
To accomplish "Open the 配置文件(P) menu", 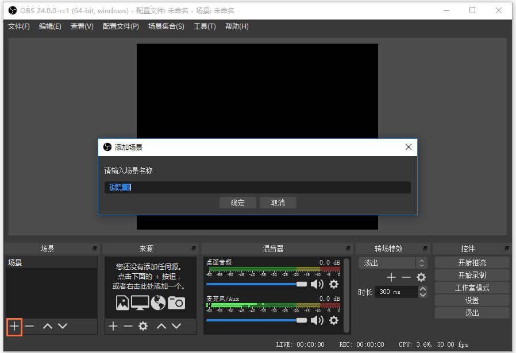I will point(121,26).
